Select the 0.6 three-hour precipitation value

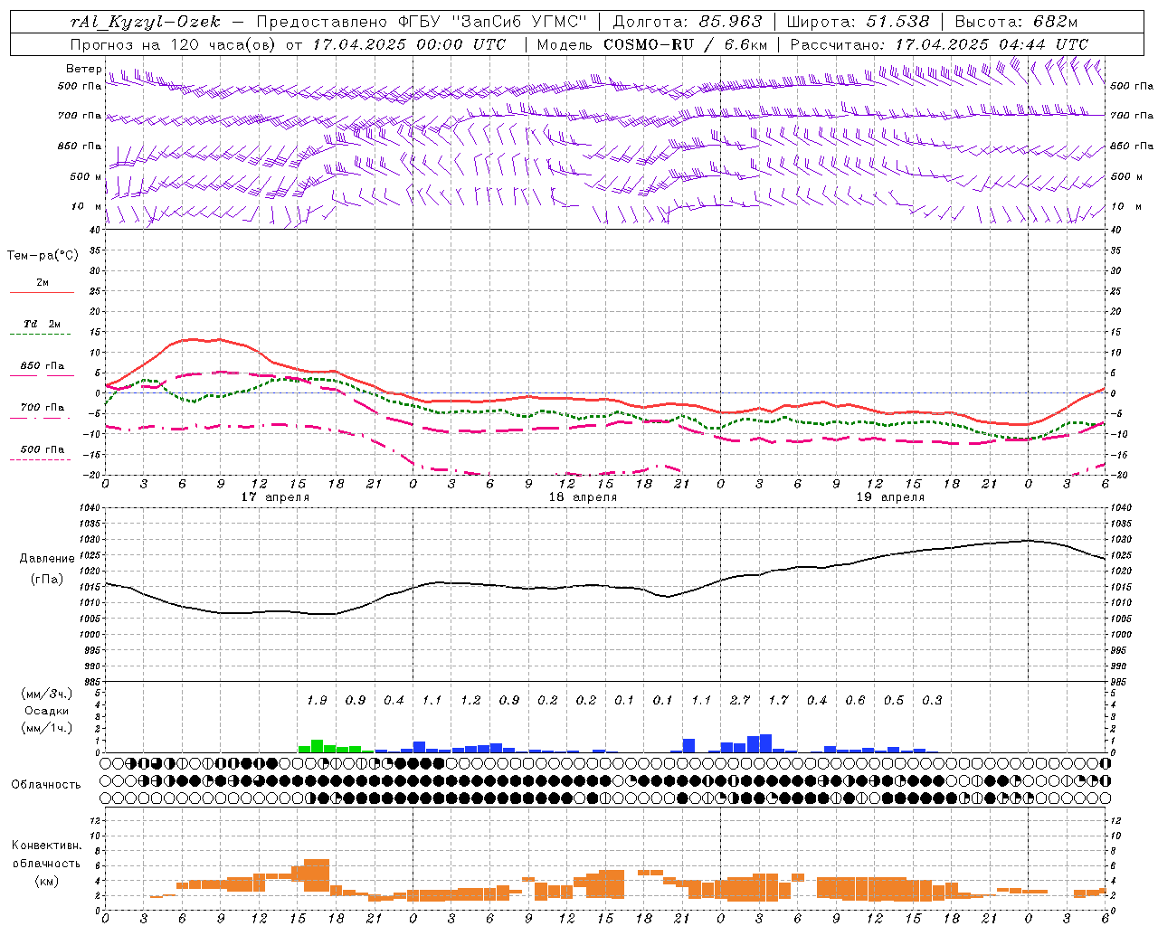(855, 700)
